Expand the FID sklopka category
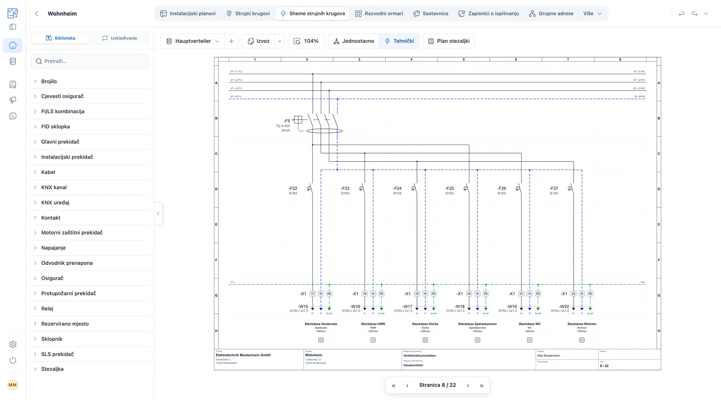The width and height of the screenshot is (721, 400). (x=90, y=126)
